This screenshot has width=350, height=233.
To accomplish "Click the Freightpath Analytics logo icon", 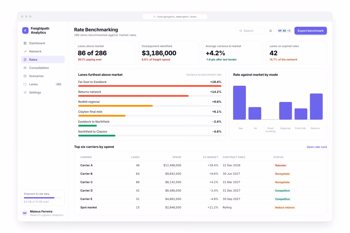I will (25, 31).
